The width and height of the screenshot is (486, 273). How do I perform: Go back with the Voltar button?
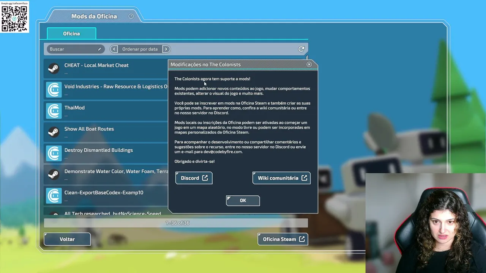pyautogui.click(x=67, y=239)
